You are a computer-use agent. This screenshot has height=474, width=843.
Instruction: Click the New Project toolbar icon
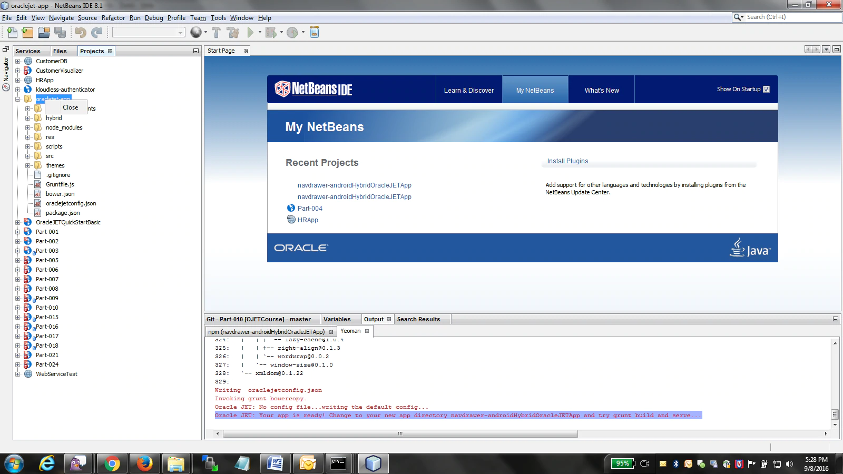[x=27, y=33]
